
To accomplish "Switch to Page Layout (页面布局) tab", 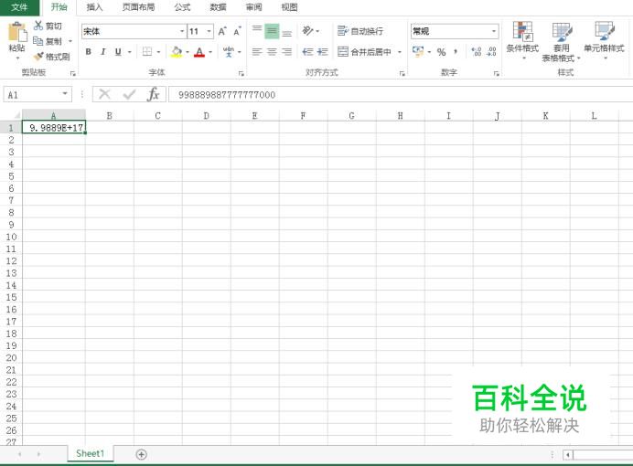I will coord(138,7).
